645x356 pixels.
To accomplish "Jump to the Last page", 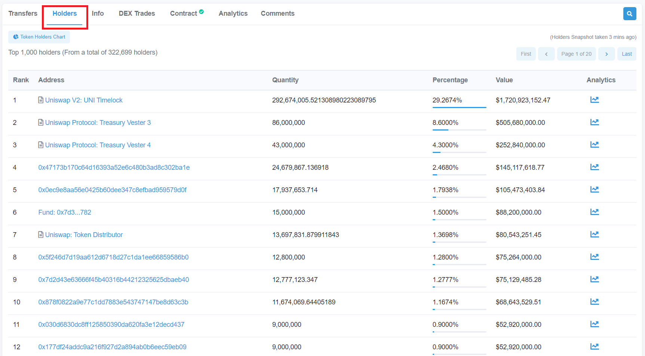I will (x=627, y=54).
